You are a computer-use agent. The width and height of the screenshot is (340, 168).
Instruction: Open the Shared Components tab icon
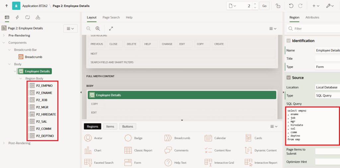[38, 17]
